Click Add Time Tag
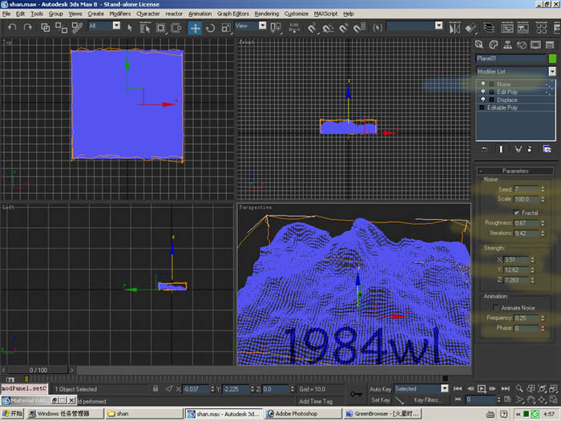This screenshot has height=421, width=561. 316,401
